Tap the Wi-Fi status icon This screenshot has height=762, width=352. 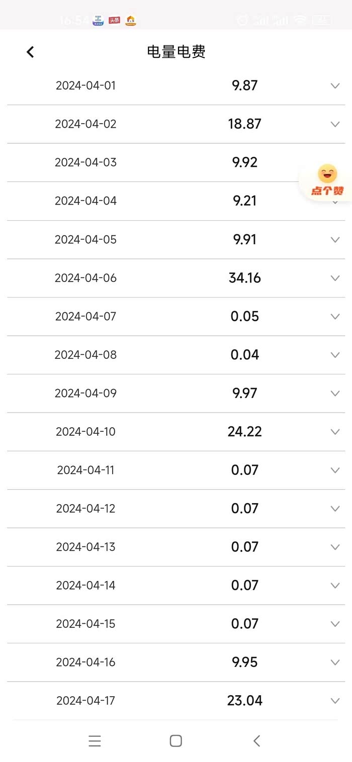300,20
